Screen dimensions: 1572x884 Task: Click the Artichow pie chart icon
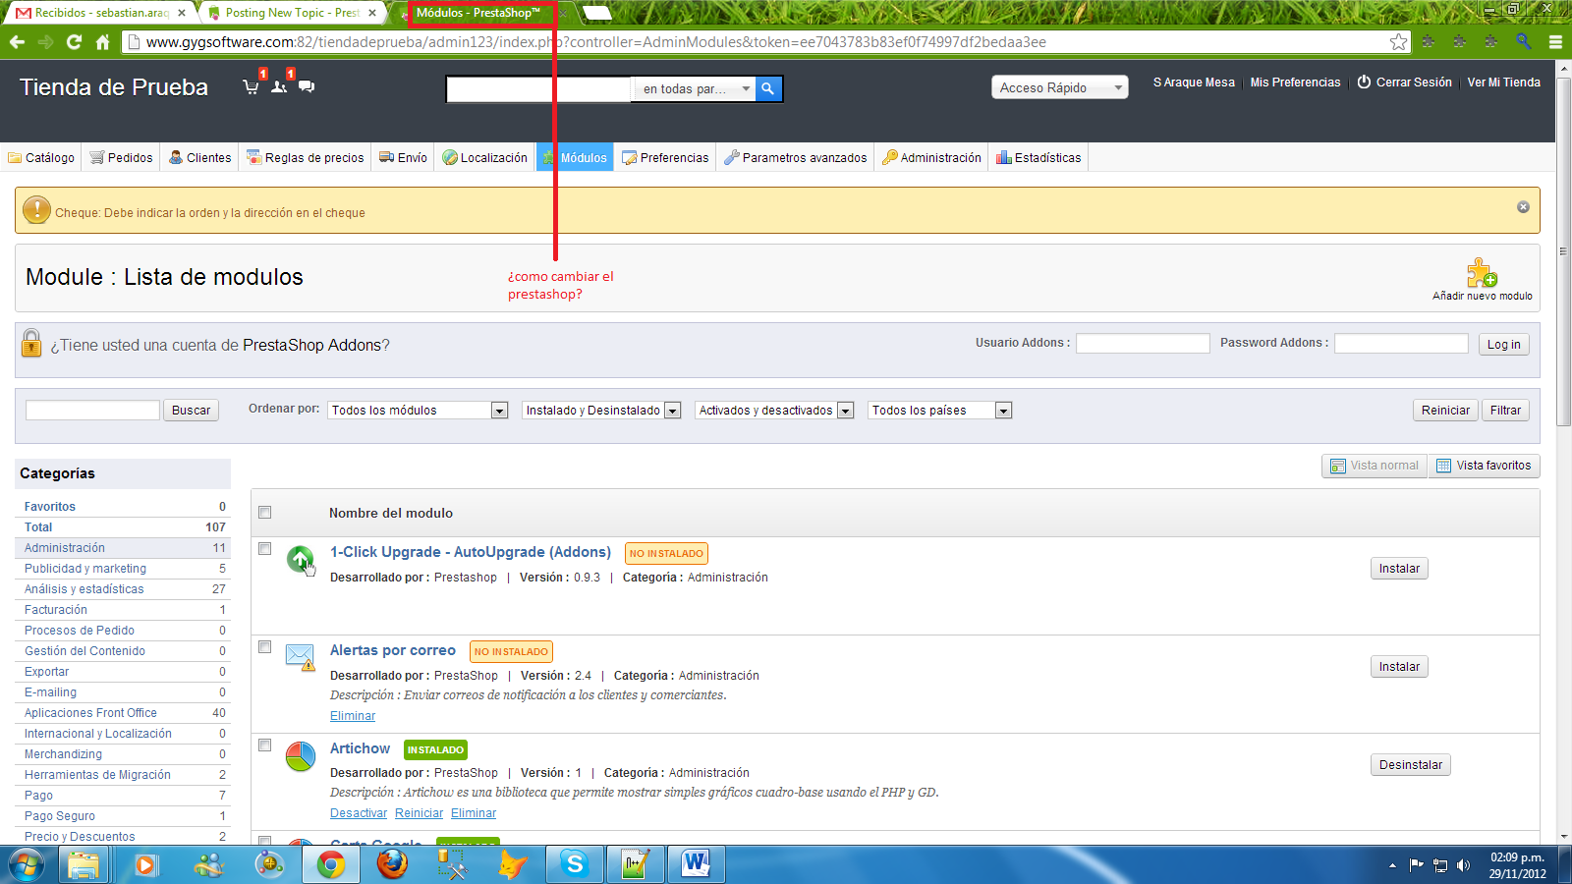click(x=300, y=755)
